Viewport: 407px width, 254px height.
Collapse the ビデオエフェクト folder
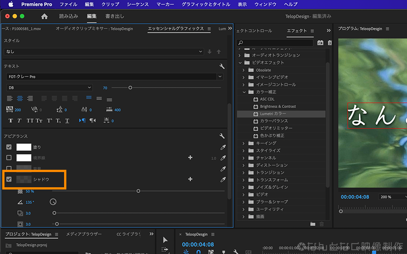[x=240, y=63]
